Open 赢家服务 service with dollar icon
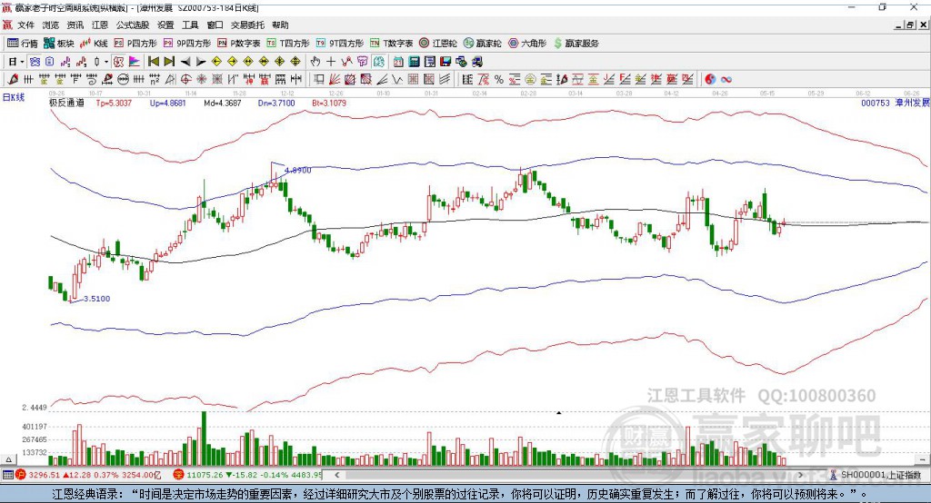The image size is (931, 503). pyautogui.click(x=576, y=44)
